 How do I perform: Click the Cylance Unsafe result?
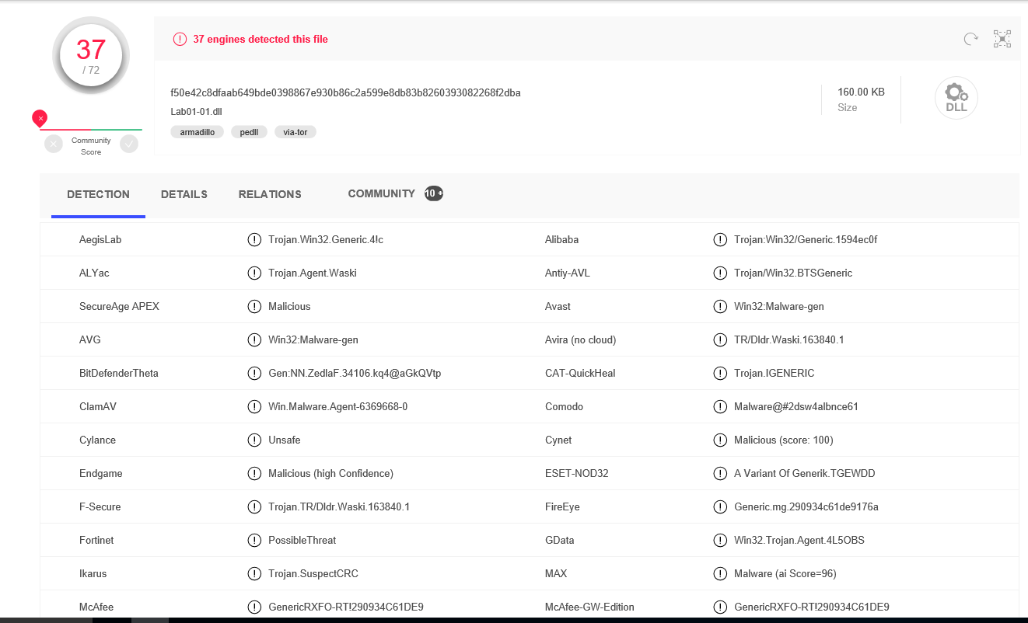click(x=285, y=440)
